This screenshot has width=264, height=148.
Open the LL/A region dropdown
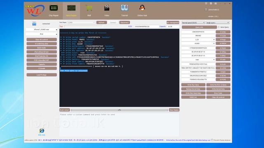pos(198,39)
